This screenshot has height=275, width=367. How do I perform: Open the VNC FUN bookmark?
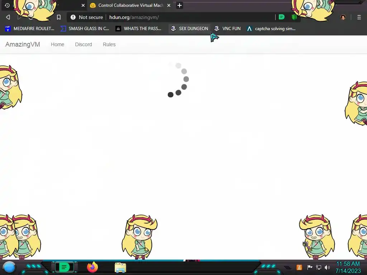(x=228, y=29)
